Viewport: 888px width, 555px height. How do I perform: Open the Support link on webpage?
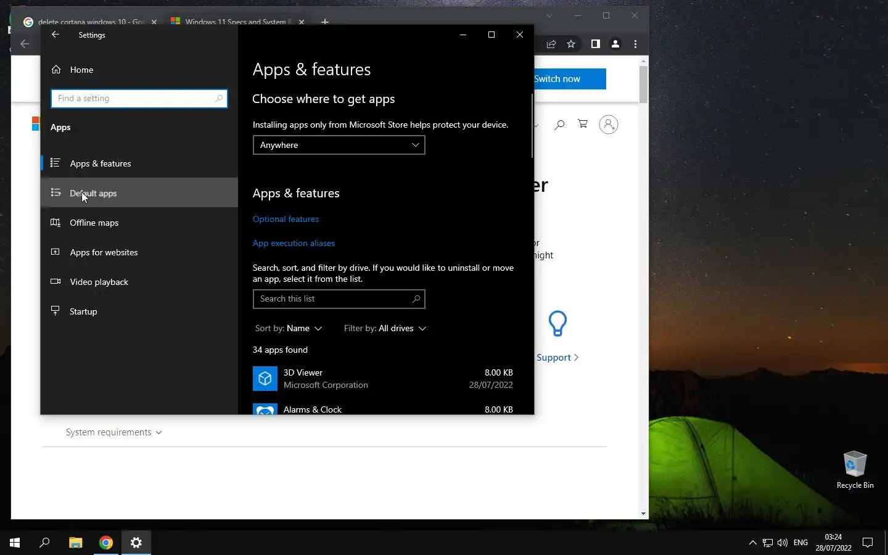click(x=557, y=358)
